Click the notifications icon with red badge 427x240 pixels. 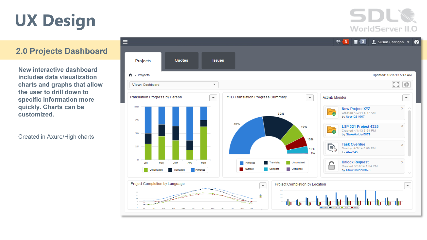click(x=342, y=42)
